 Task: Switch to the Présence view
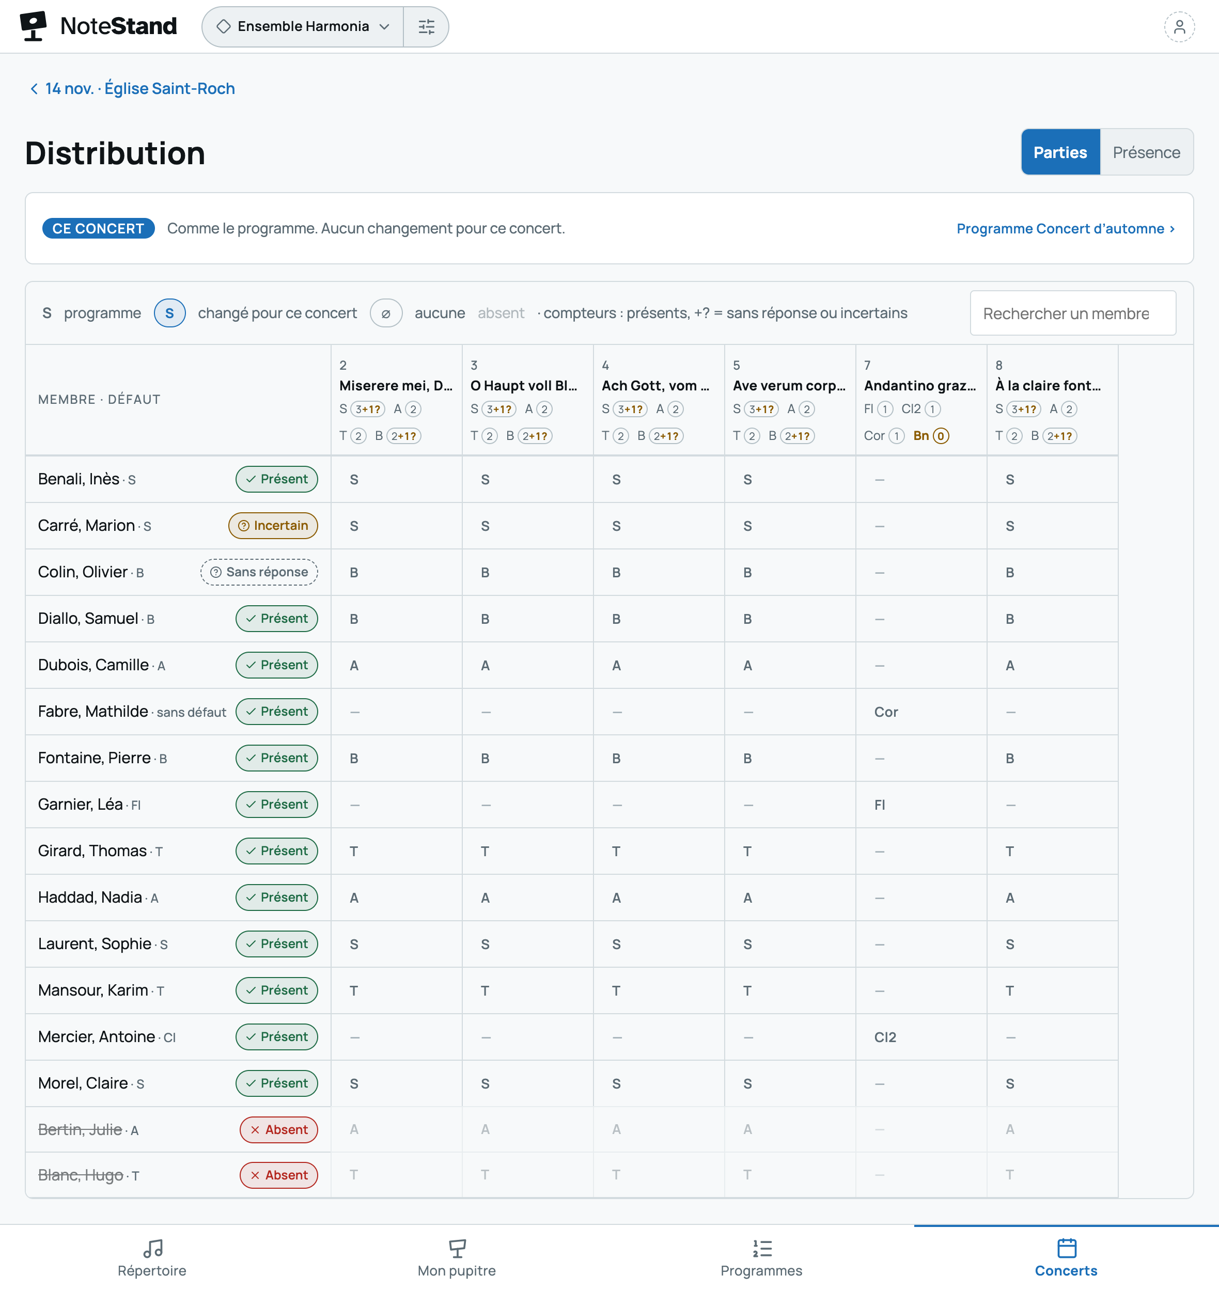click(1146, 152)
